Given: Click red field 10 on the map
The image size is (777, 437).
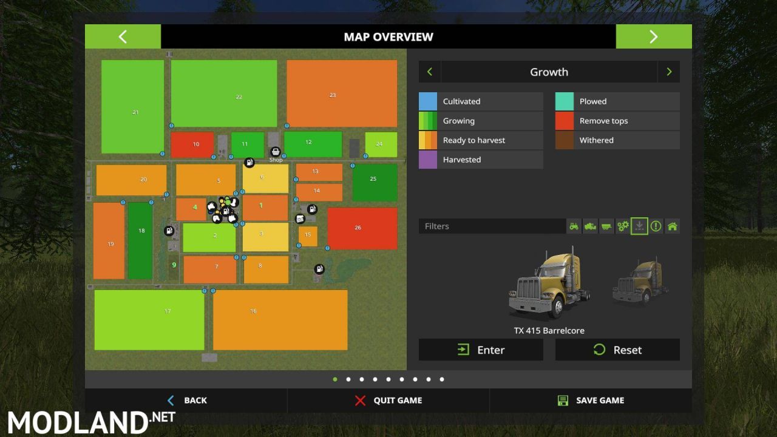Looking at the screenshot, I should tap(192, 145).
